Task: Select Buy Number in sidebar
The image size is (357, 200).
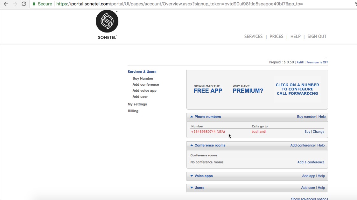Action: point(143,78)
